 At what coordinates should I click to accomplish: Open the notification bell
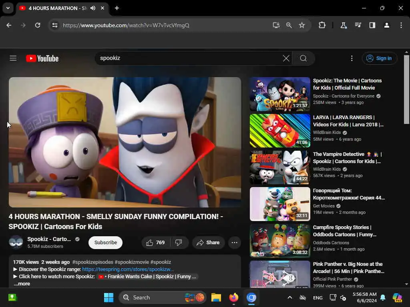[x=383, y=297]
